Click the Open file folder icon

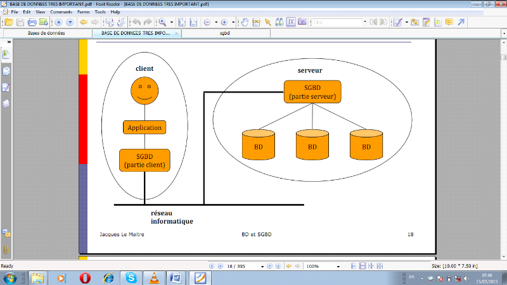pos(9,22)
